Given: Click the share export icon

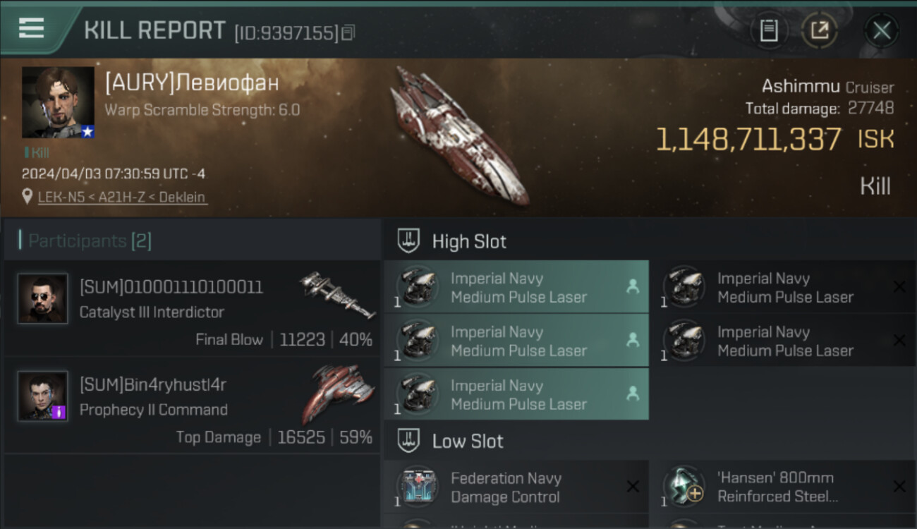Looking at the screenshot, I should [819, 30].
